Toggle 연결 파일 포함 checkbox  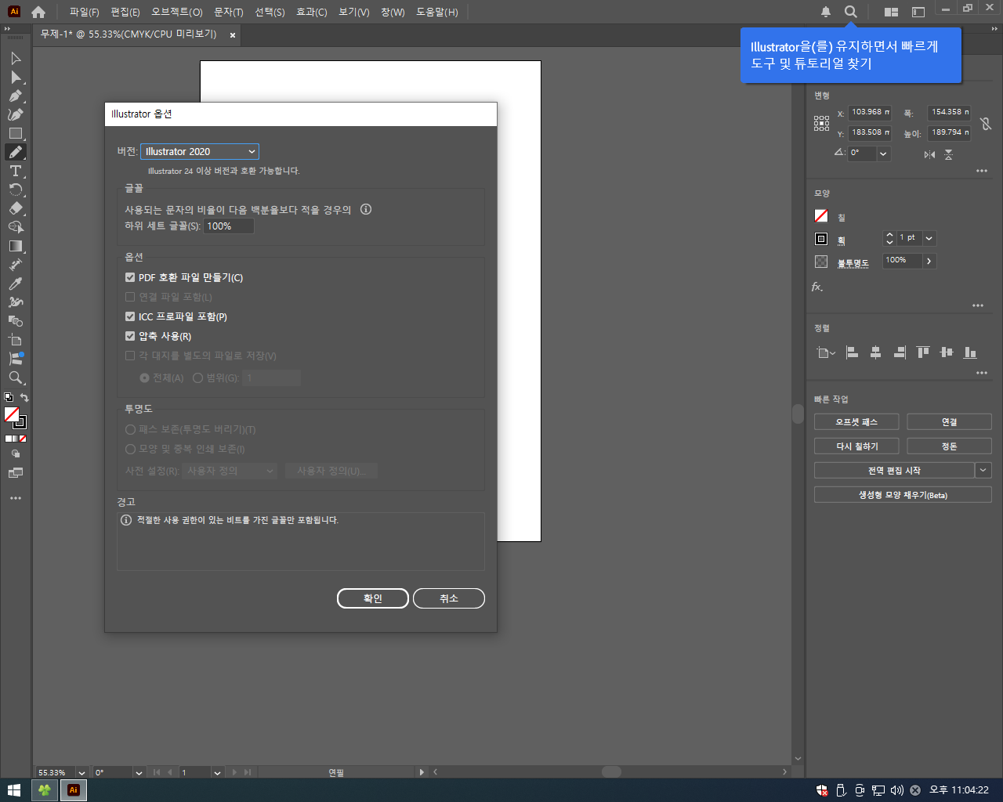[130, 297]
